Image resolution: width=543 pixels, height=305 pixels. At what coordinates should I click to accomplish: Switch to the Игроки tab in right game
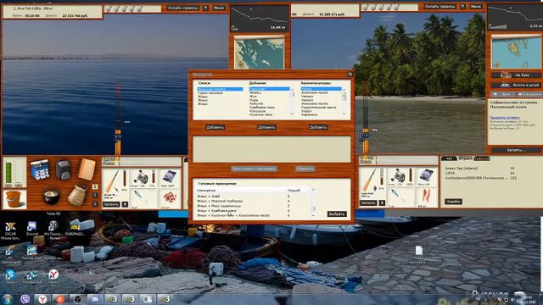coord(465,158)
